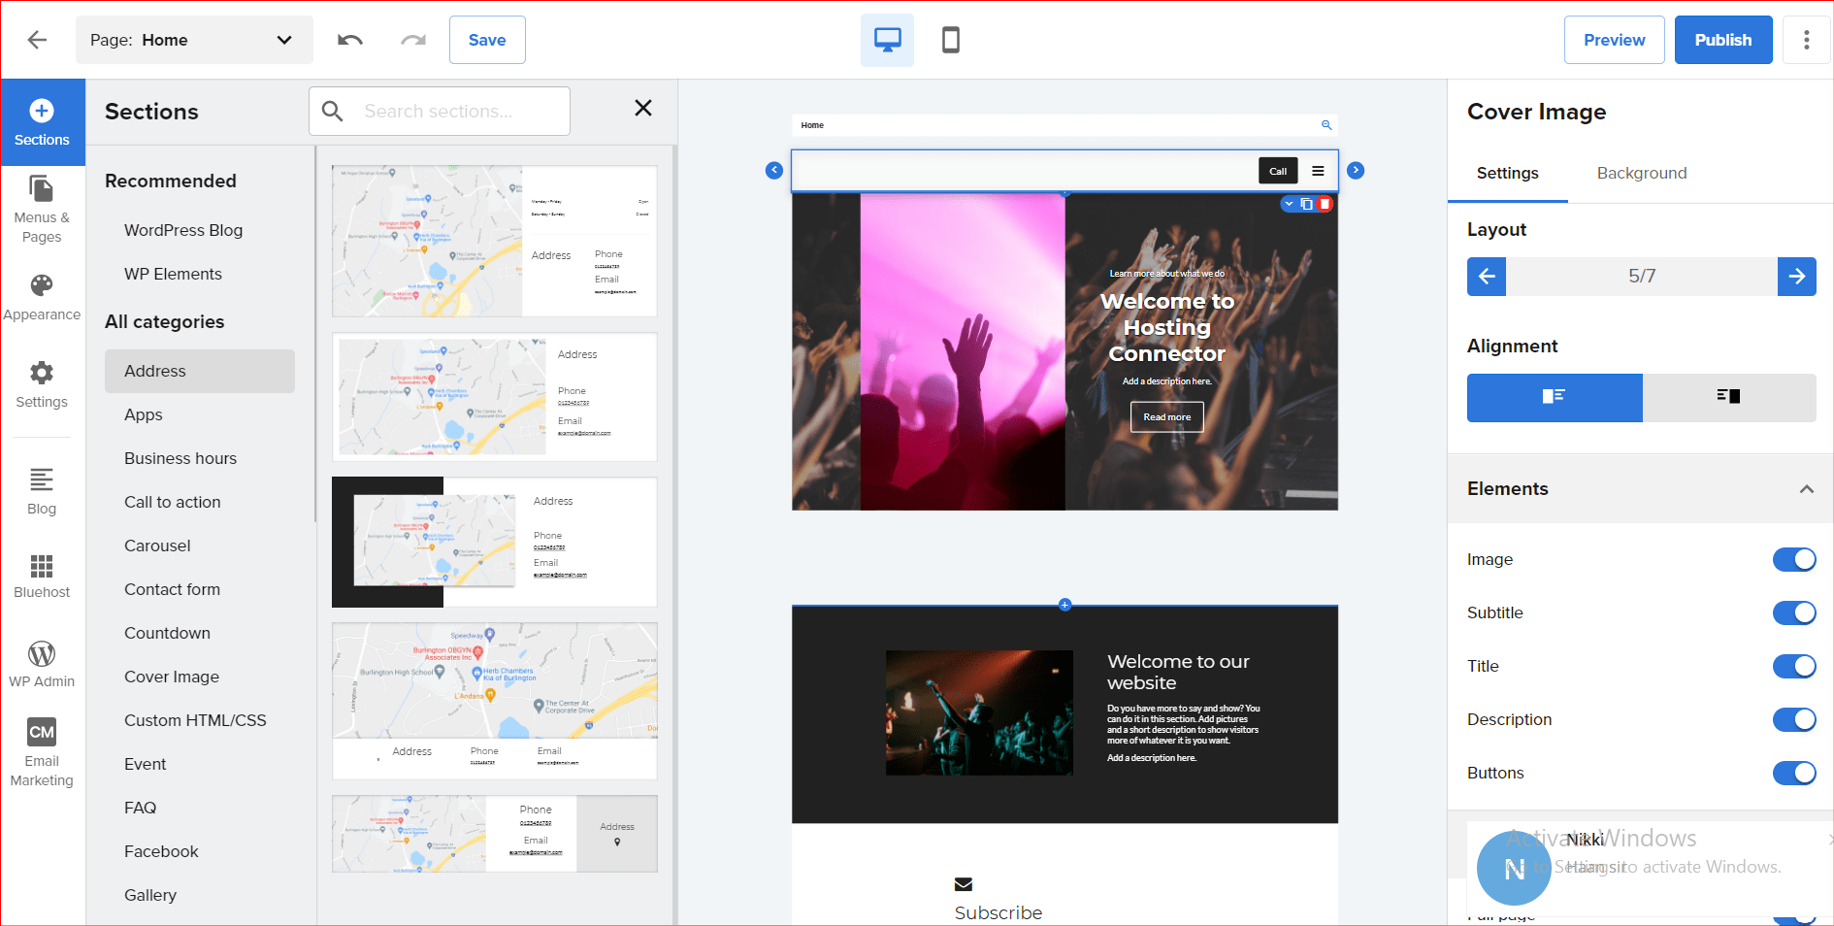Screen dimensions: 1834x926
Task: Disable the Subtitle element toggle
Action: pos(1793,613)
